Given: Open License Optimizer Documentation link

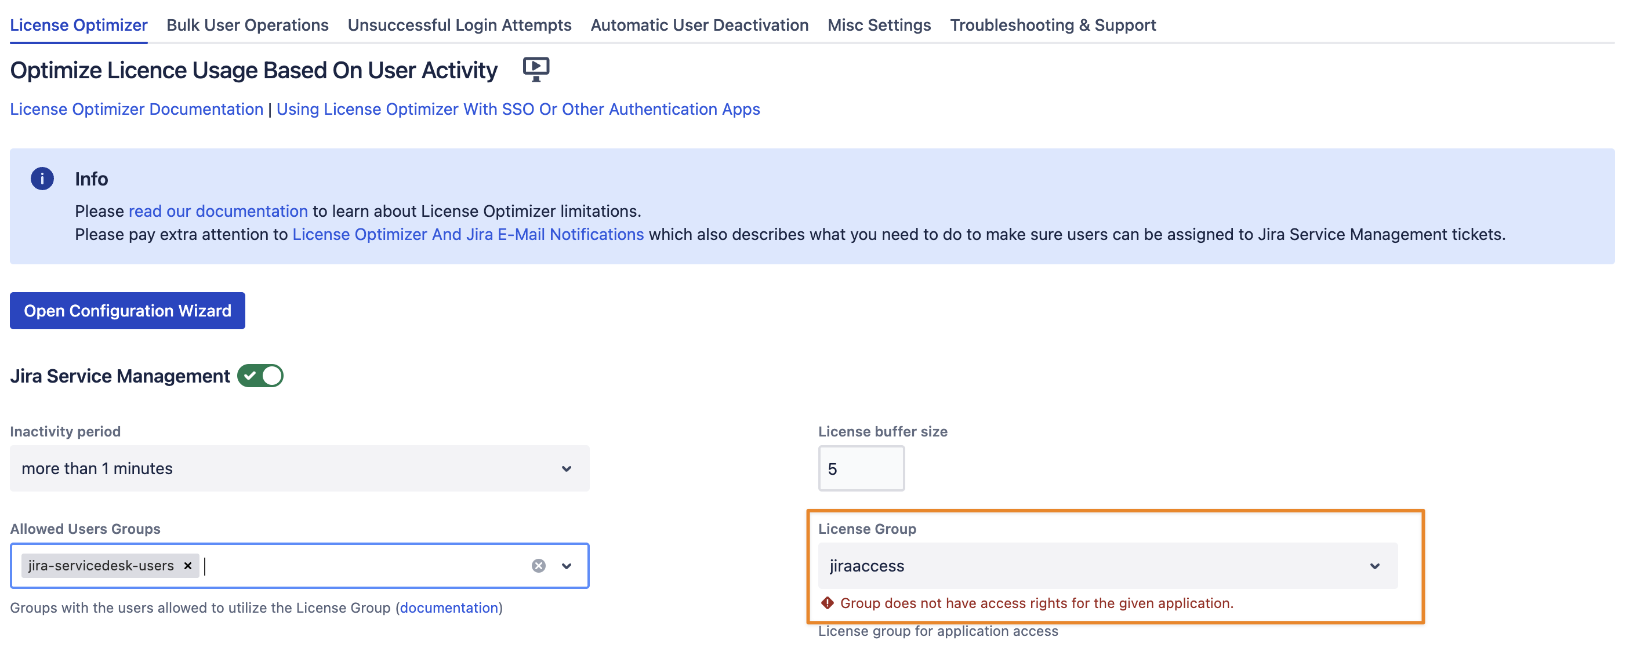Looking at the screenshot, I should (x=136, y=109).
